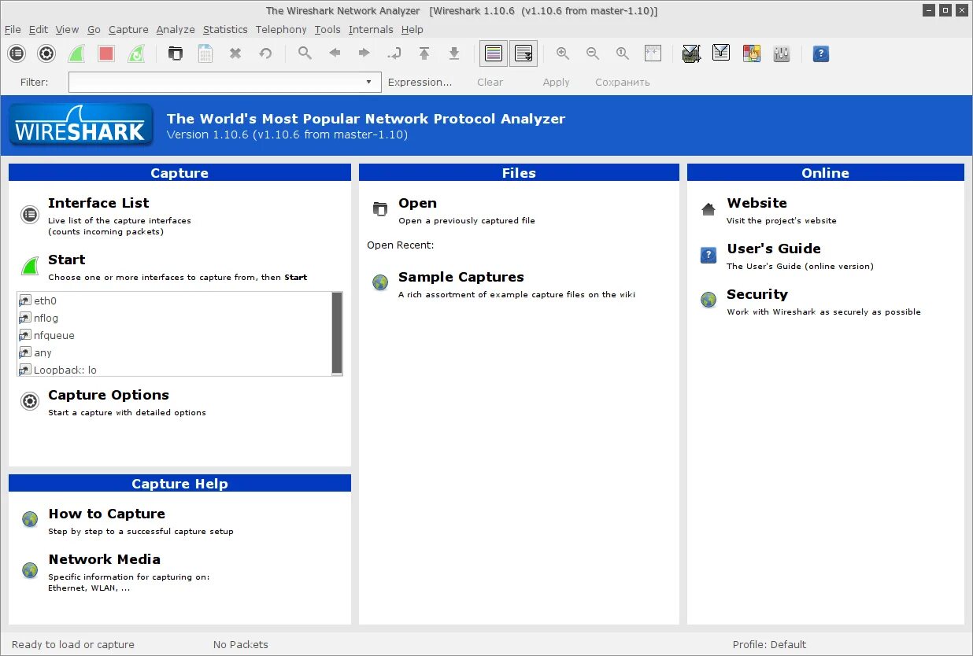
Task: Open Interface List in Capture panel
Action: (98, 203)
